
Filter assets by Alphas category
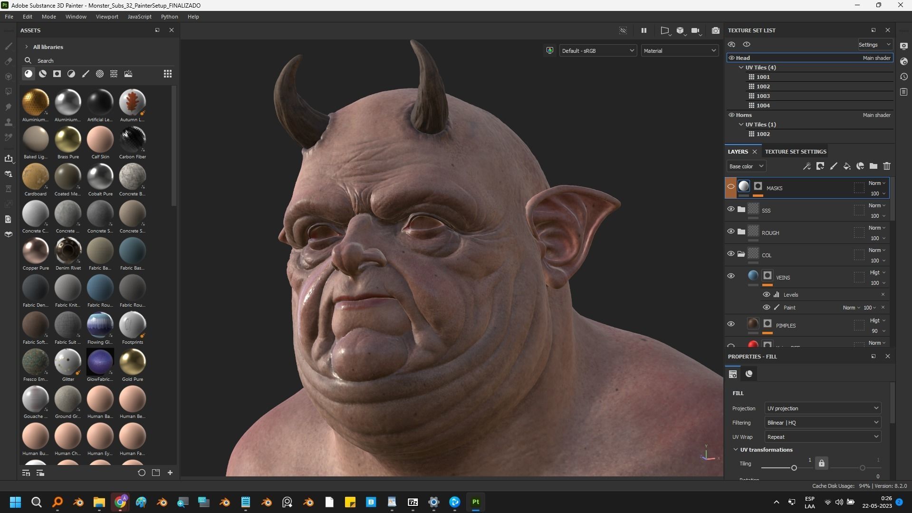click(x=100, y=74)
